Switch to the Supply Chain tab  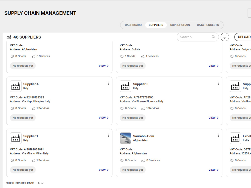click(x=180, y=25)
